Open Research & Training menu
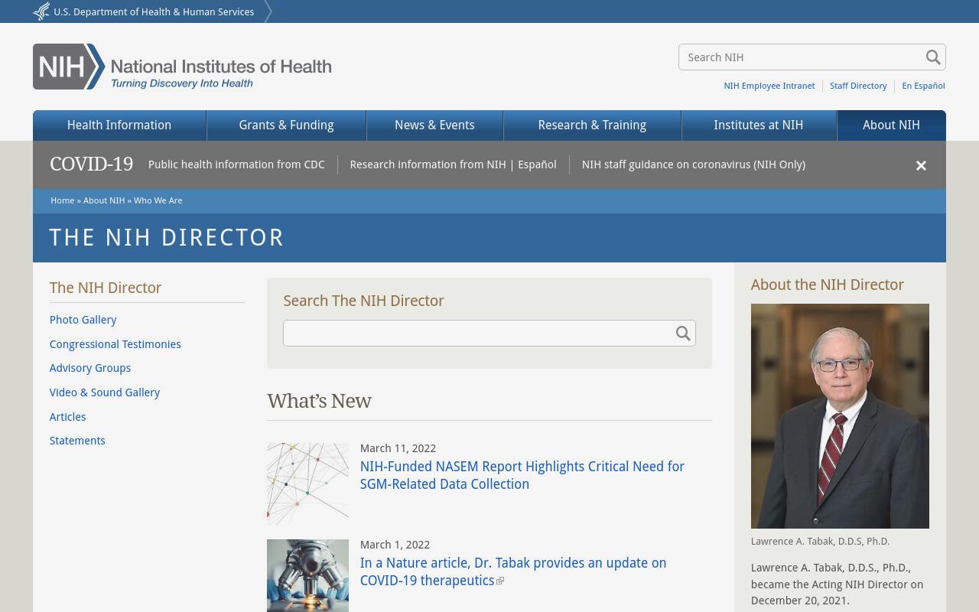The width and height of the screenshot is (979, 612). click(592, 125)
